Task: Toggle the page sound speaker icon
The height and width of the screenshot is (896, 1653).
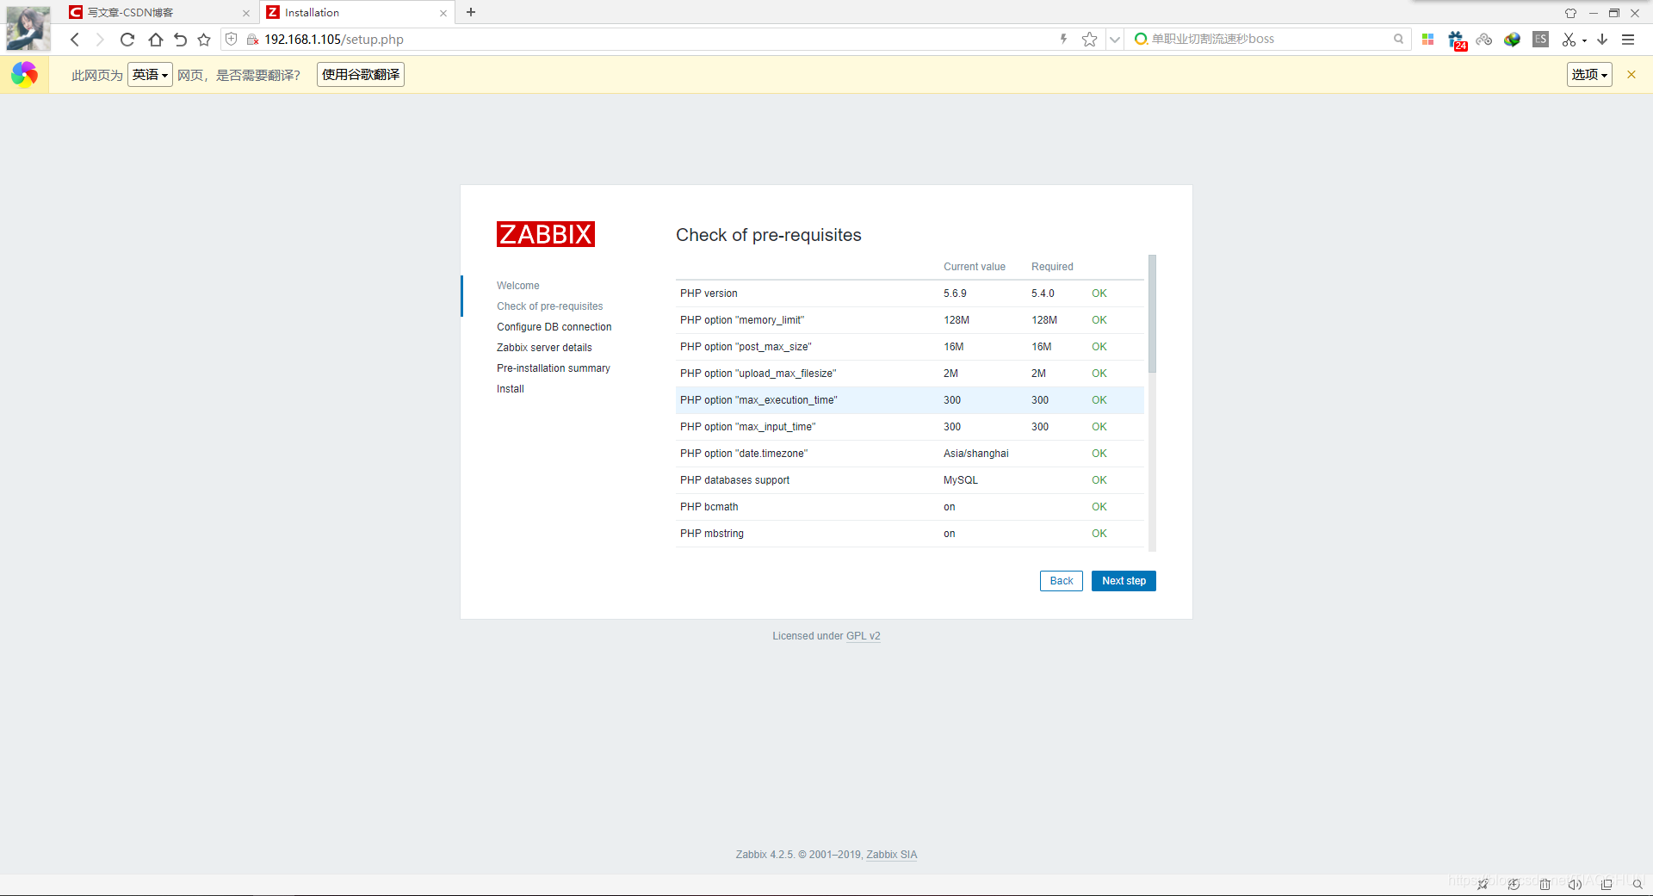Action: coord(1575,884)
